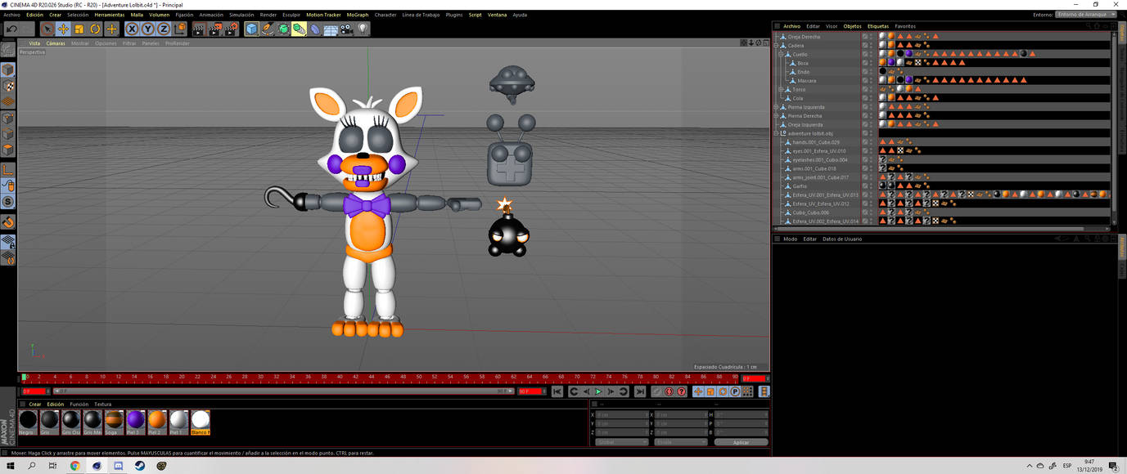Screen dimensions: 1127x474
Task: Open Chrome from the Windows taskbar
Action: click(74, 466)
